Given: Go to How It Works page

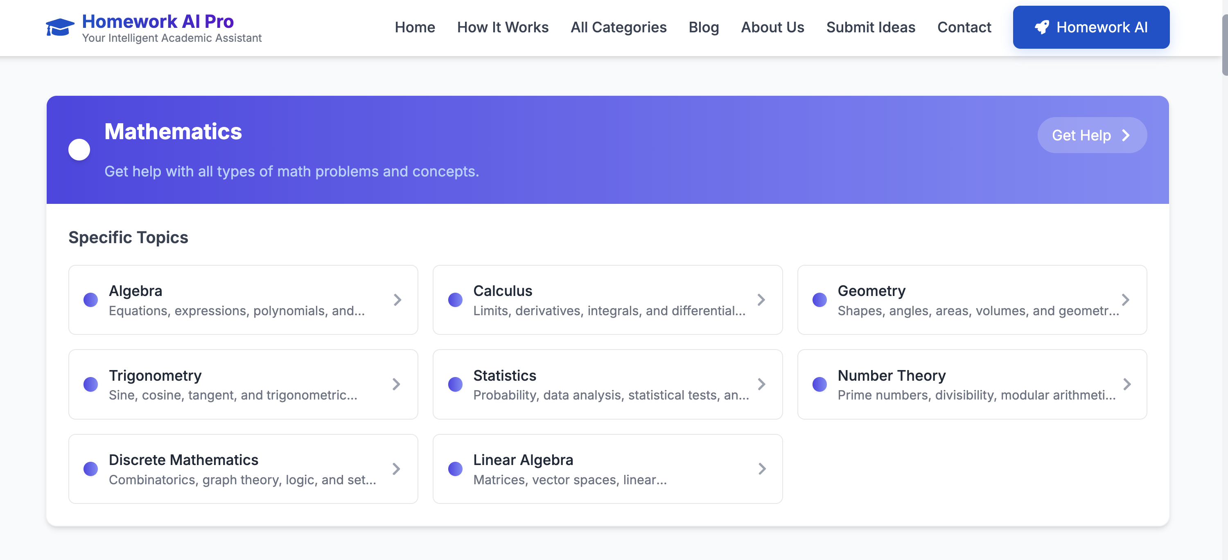Looking at the screenshot, I should coord(502,27).
